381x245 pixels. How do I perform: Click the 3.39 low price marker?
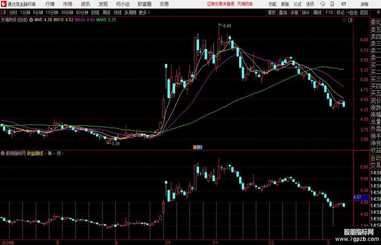[116, 144]
